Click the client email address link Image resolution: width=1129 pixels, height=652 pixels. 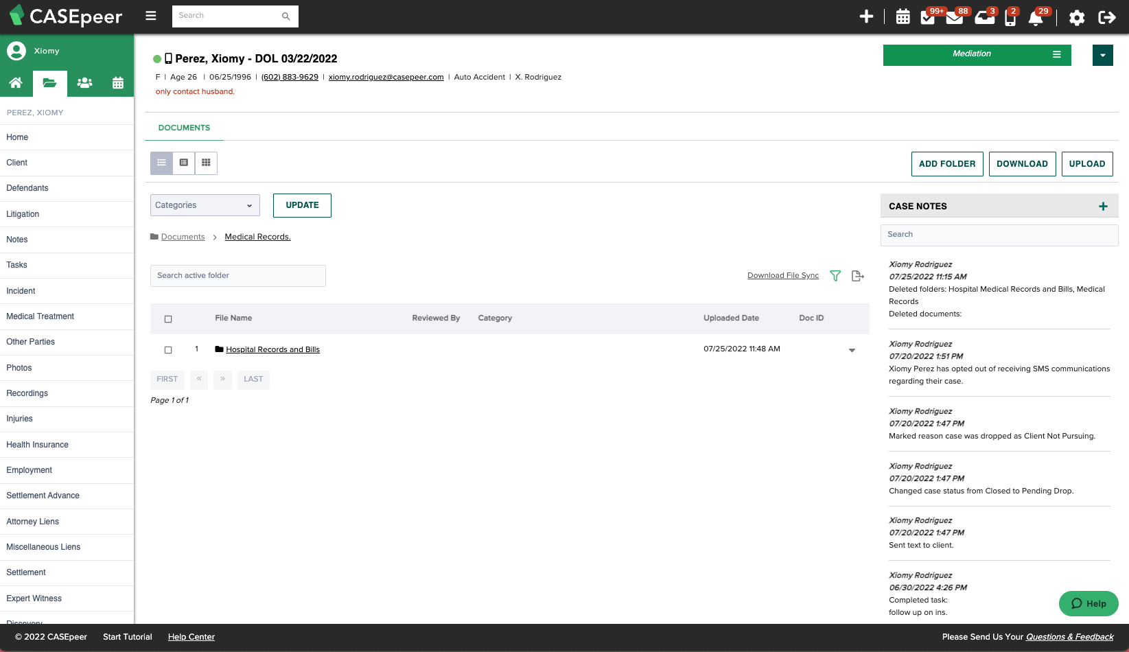pyautogui.click(x=386, y=78)
